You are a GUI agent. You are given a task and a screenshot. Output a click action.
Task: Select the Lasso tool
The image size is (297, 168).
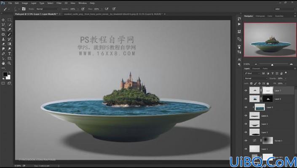[3, 24]
